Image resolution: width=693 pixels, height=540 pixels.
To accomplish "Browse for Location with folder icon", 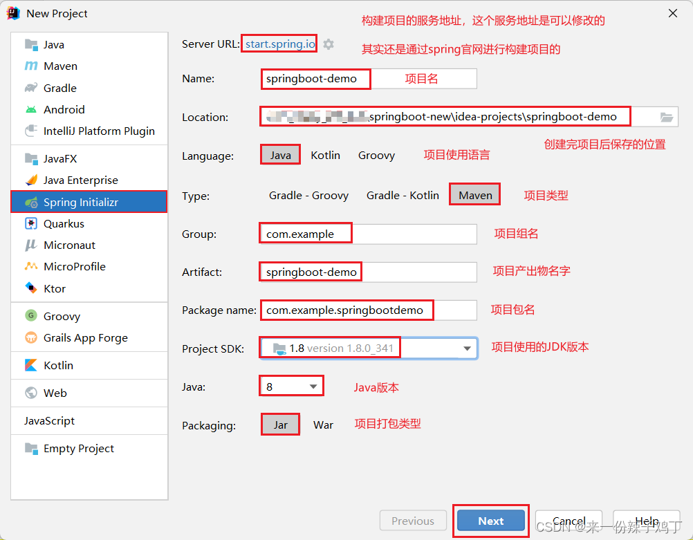I will 667,117.
